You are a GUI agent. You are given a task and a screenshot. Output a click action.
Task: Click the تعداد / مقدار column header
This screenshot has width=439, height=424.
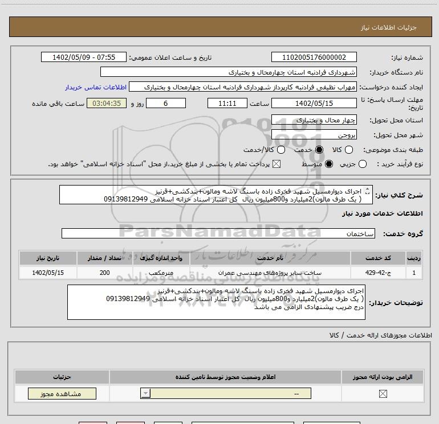(105, 258)
